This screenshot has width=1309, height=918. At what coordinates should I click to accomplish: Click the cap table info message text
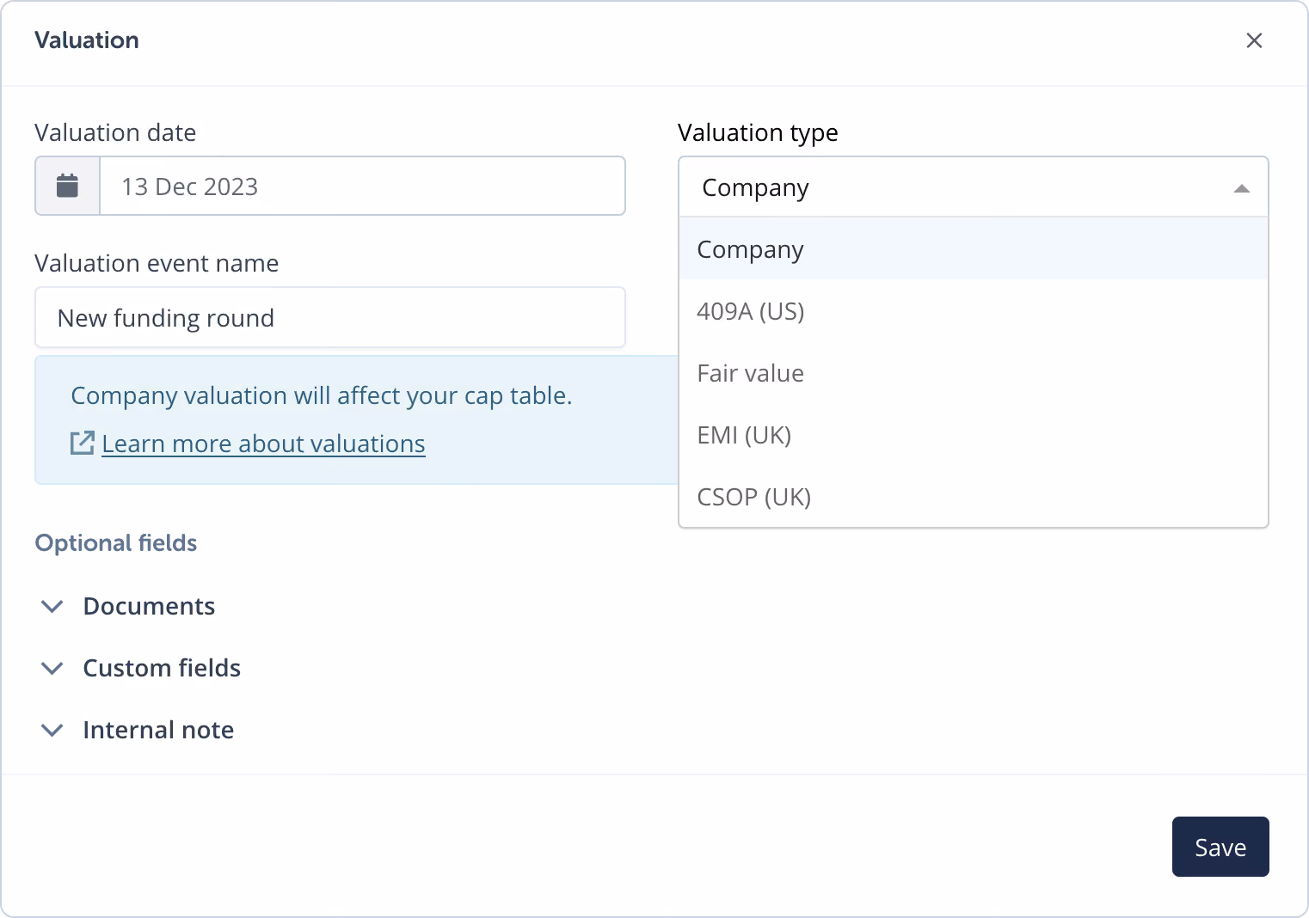[322, 395]
